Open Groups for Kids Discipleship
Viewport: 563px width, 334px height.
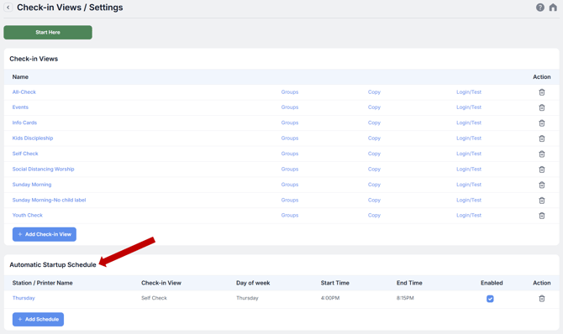(290, 138)
